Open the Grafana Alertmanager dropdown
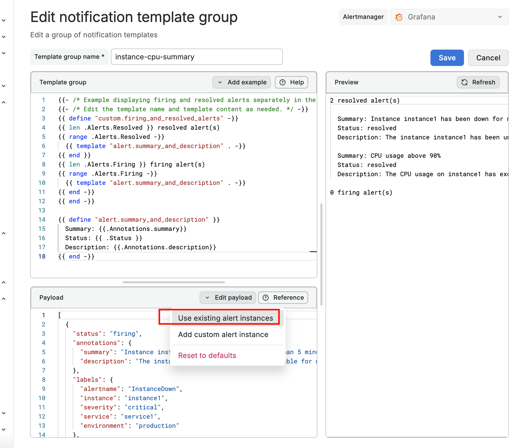Image resolution: width=519 pixels, height=448 pixels. 449,17
